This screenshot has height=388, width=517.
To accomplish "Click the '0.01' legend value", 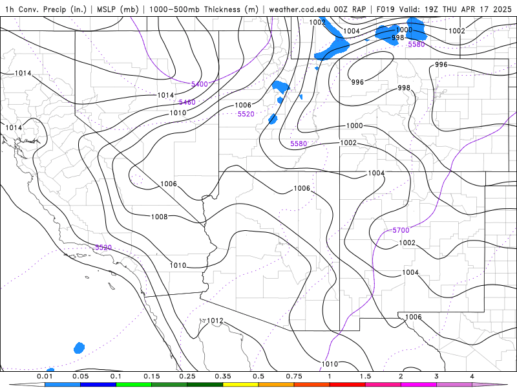I will tap(45, 376).
